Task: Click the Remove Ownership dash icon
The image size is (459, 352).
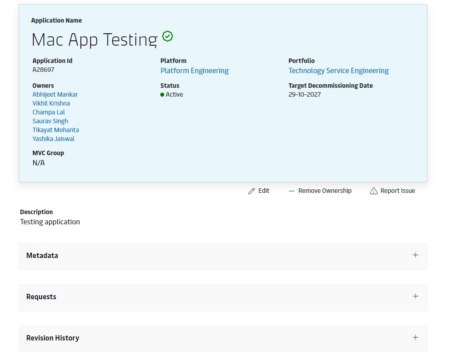Action: pos(291,191)
